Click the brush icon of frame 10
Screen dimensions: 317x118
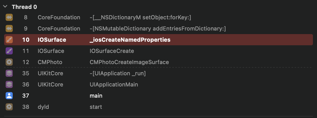[9, 40]
